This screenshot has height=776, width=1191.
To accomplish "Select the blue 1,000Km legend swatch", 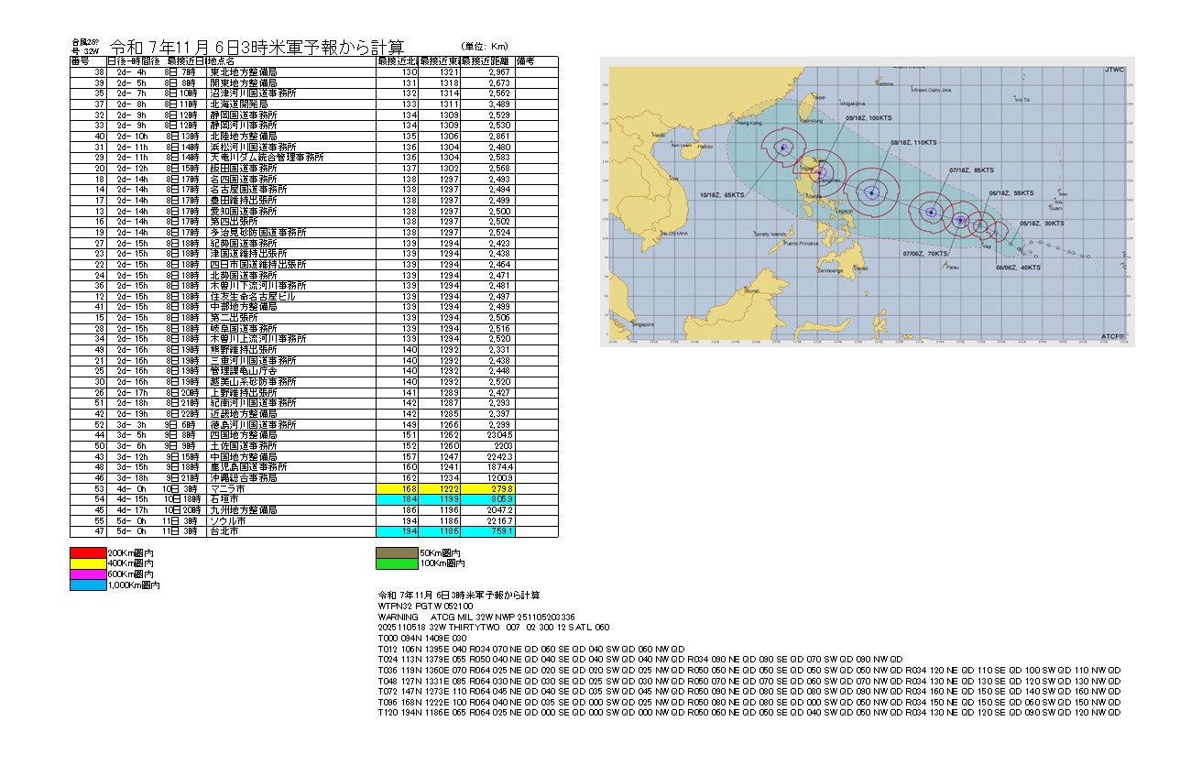I will pos(88,585).
